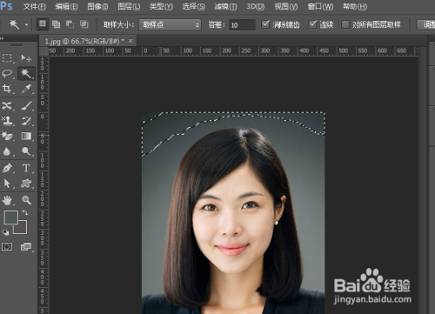Activate the Clone Stamp tool
This screenshot has width=435, height=314.
(x=7, y=120)
